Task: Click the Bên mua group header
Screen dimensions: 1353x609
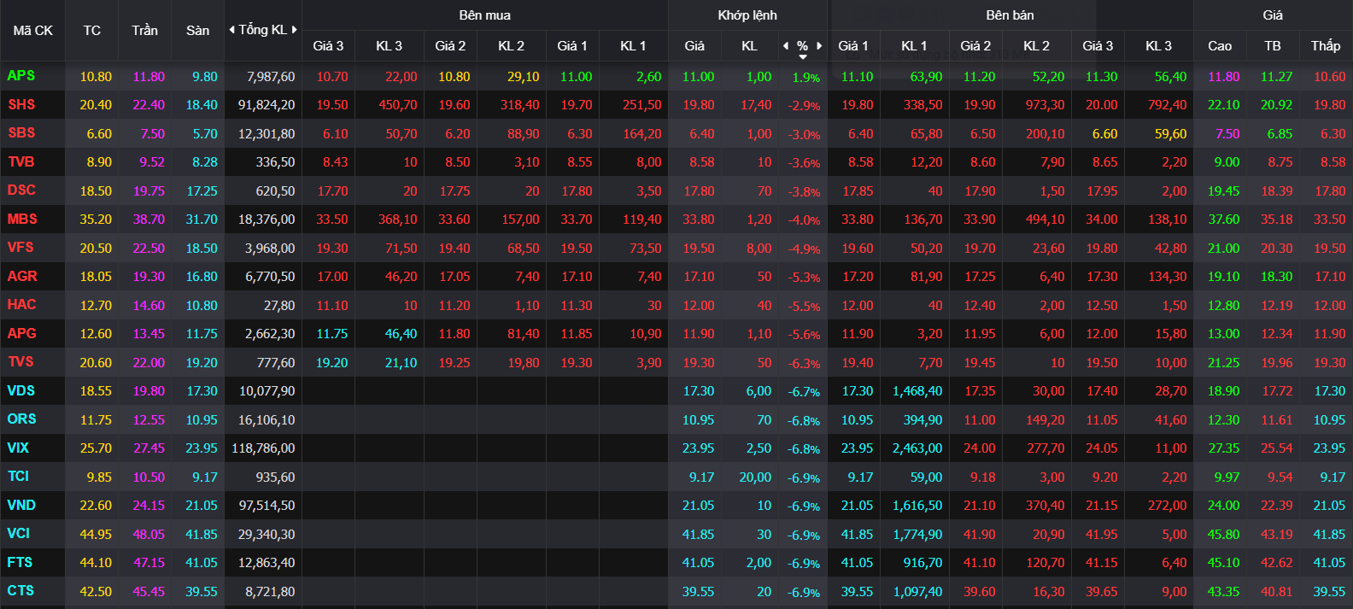Action: (x=485, y=15)
